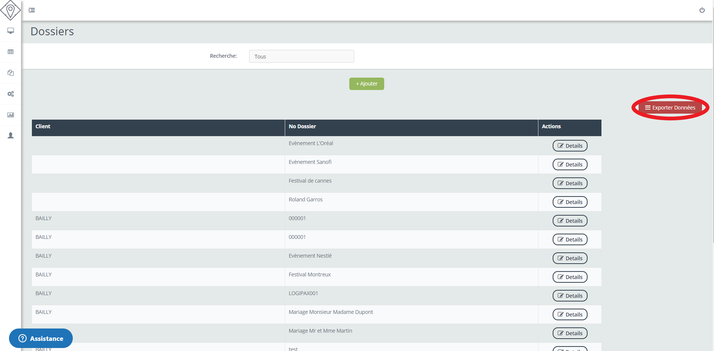Image resolution: width=714 pixels, height=351 pixels.
Task: Open Details for LOGIPAX001 dossier
Action: [570, 296]
